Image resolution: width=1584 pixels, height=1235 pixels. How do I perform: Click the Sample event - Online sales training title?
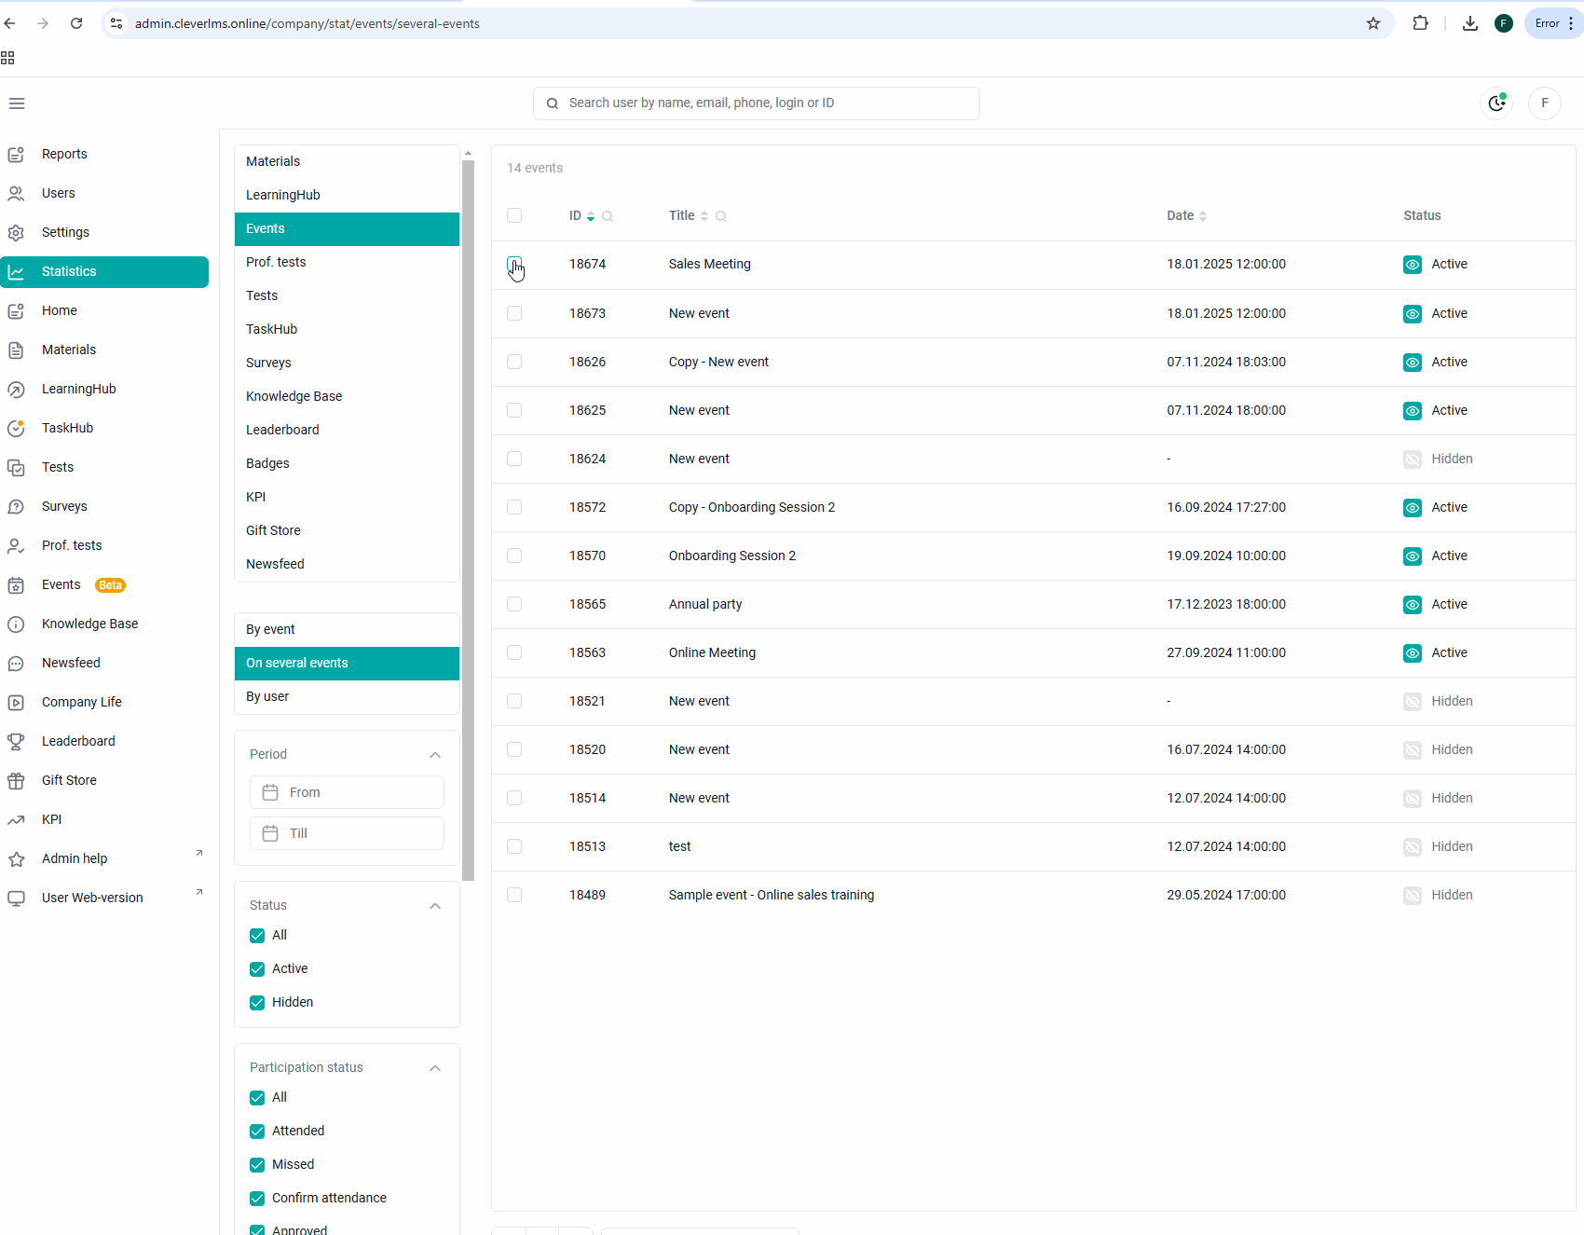pyautogui.click(x=772, y=896)
